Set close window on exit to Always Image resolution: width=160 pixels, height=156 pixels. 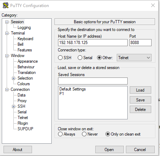pos(60,134)
